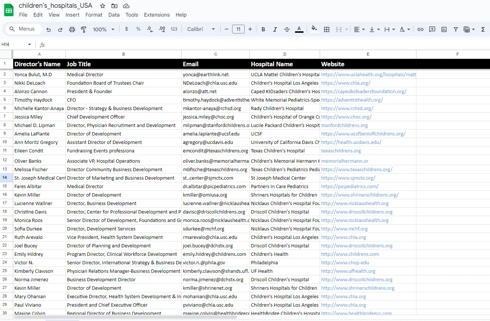Open the Borders tool
The image size is (490, 321).
326,29
